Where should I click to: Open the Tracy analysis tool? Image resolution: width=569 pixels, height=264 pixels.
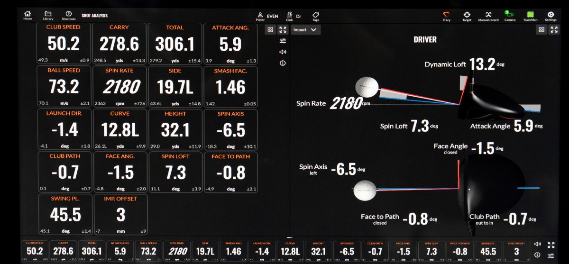point(446,16)
